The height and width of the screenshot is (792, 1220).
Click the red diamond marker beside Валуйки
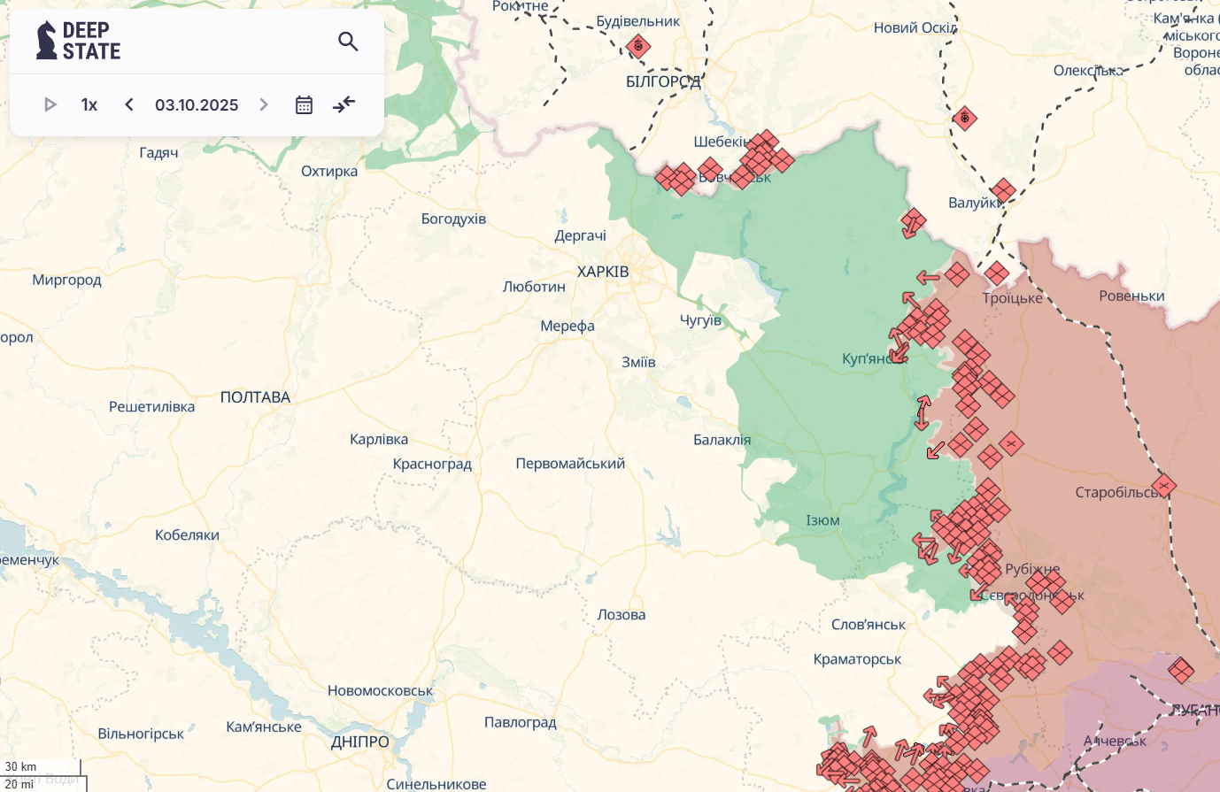(x=1003, y=190)
